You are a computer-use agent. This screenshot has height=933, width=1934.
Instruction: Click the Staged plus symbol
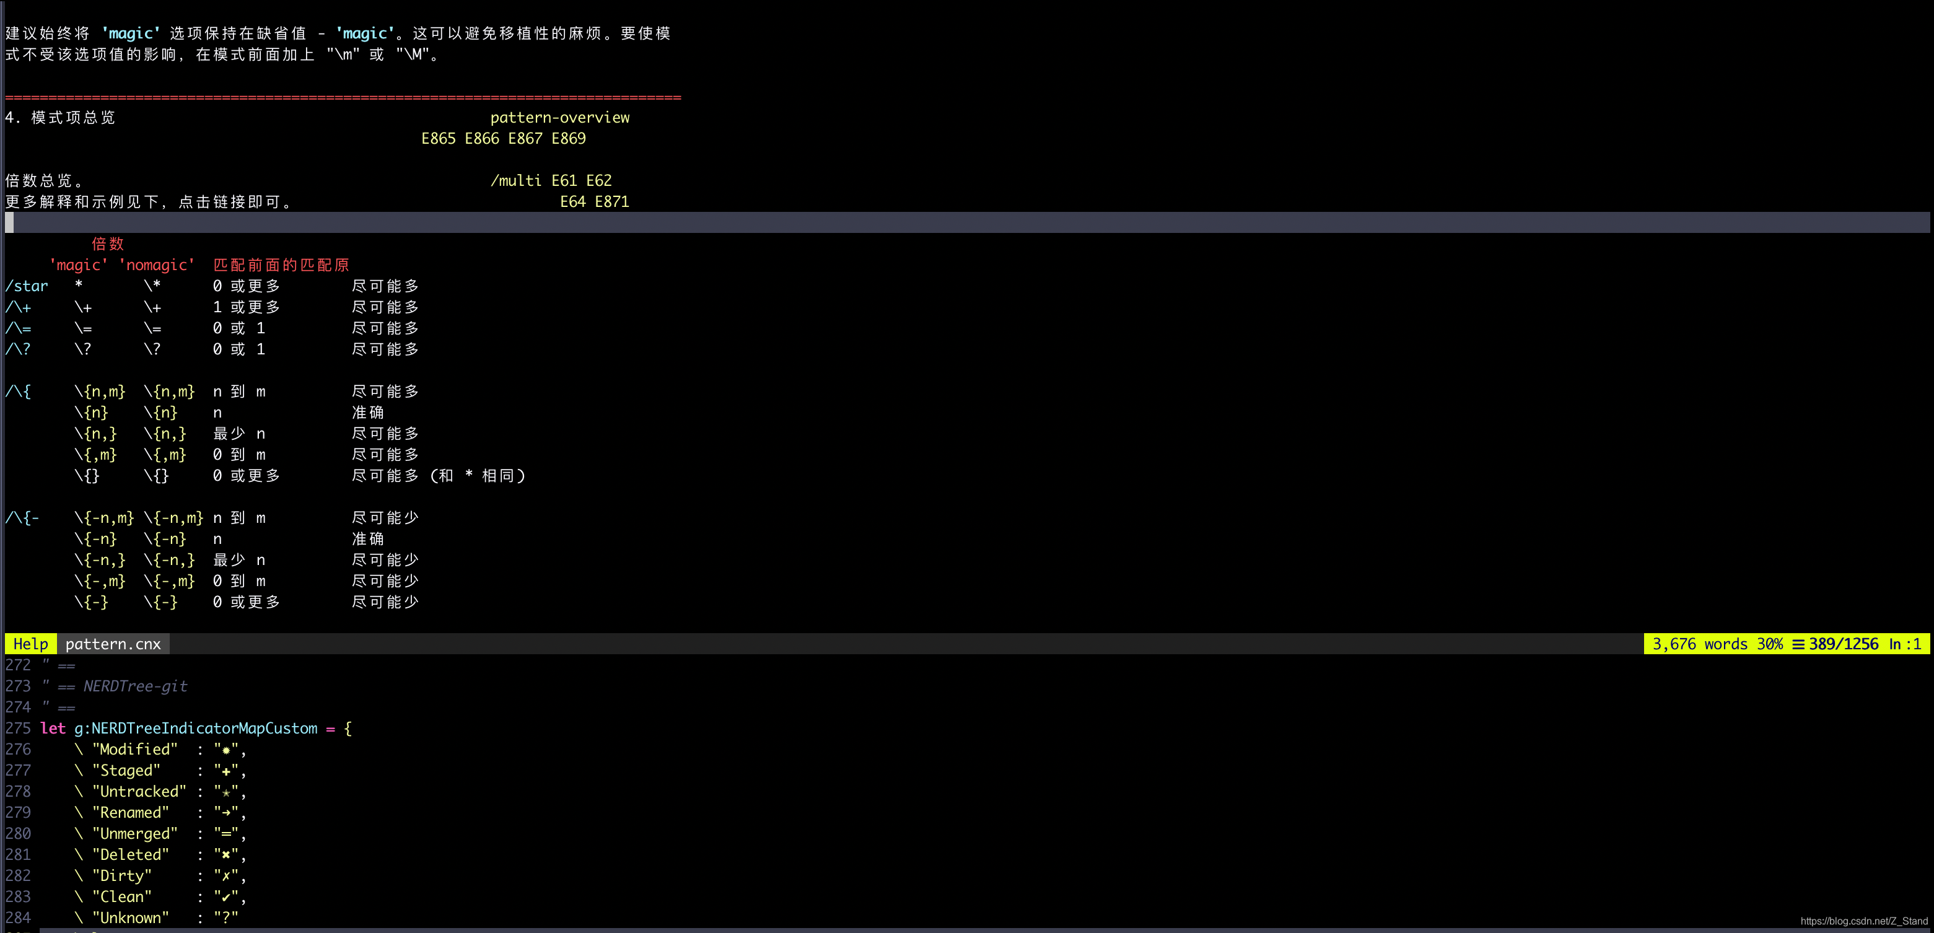[225, 771]
